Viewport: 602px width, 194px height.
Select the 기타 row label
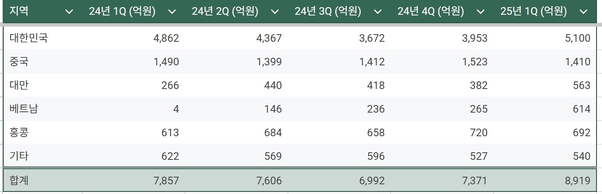pos(19,156)
